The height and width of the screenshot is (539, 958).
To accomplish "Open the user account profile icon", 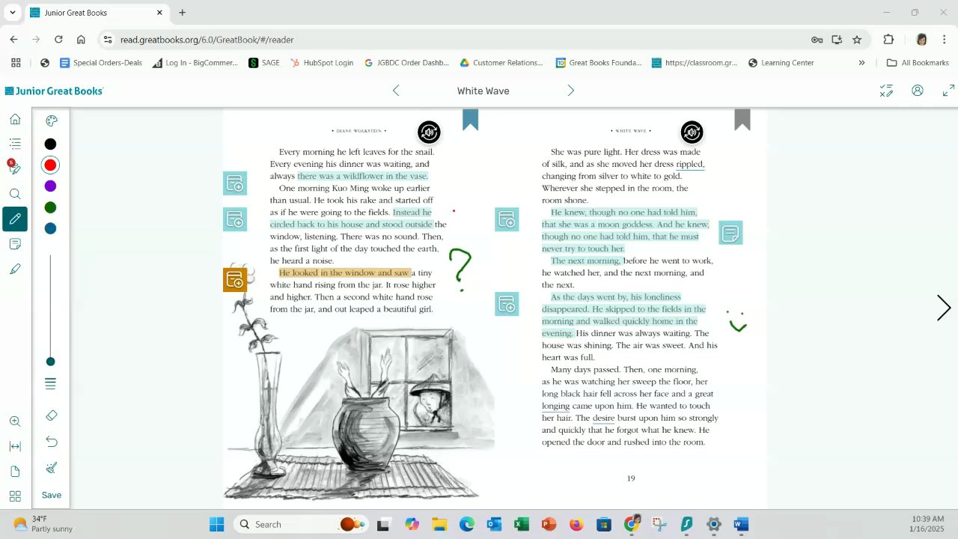I will pyautogui.click(x=918, y=91).
